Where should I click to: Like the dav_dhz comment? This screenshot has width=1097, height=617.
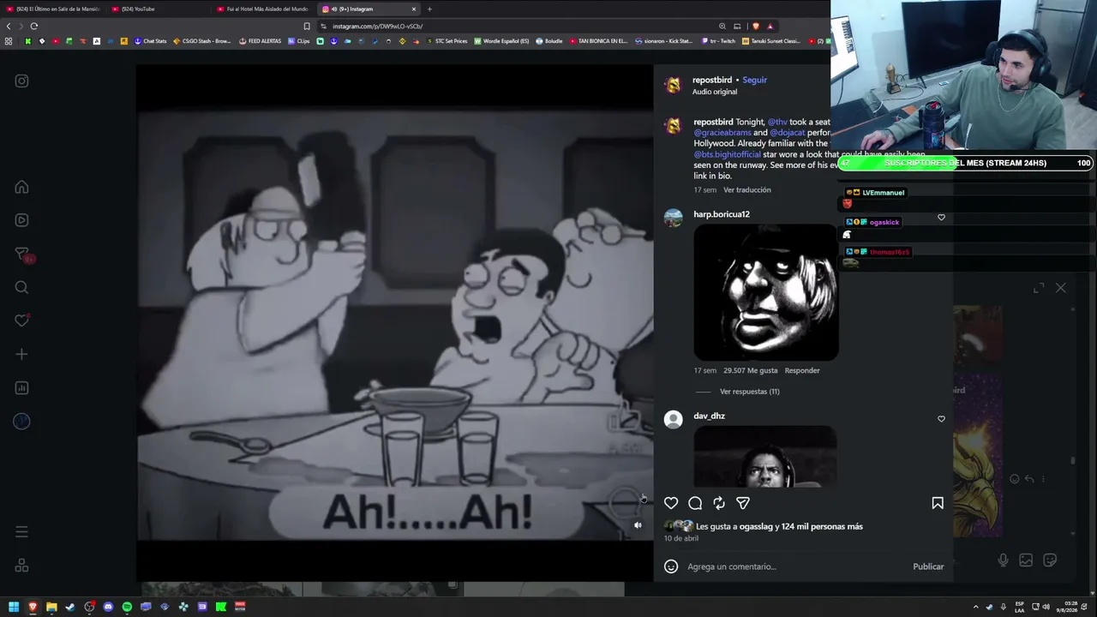click(x=941, y=419)
